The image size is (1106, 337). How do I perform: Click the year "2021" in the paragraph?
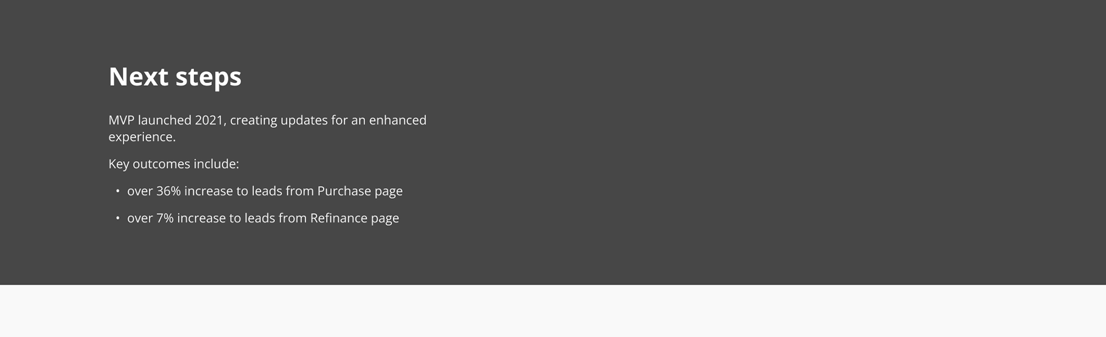point(209,120)
